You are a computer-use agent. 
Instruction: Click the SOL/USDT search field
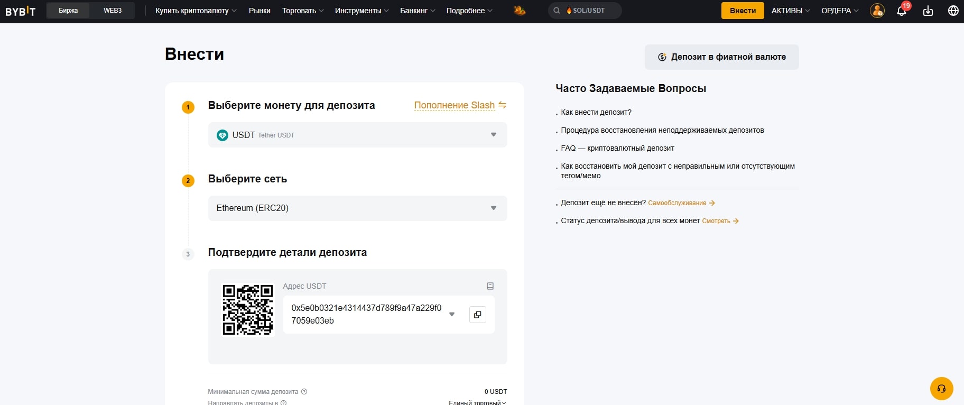[585, 11]
